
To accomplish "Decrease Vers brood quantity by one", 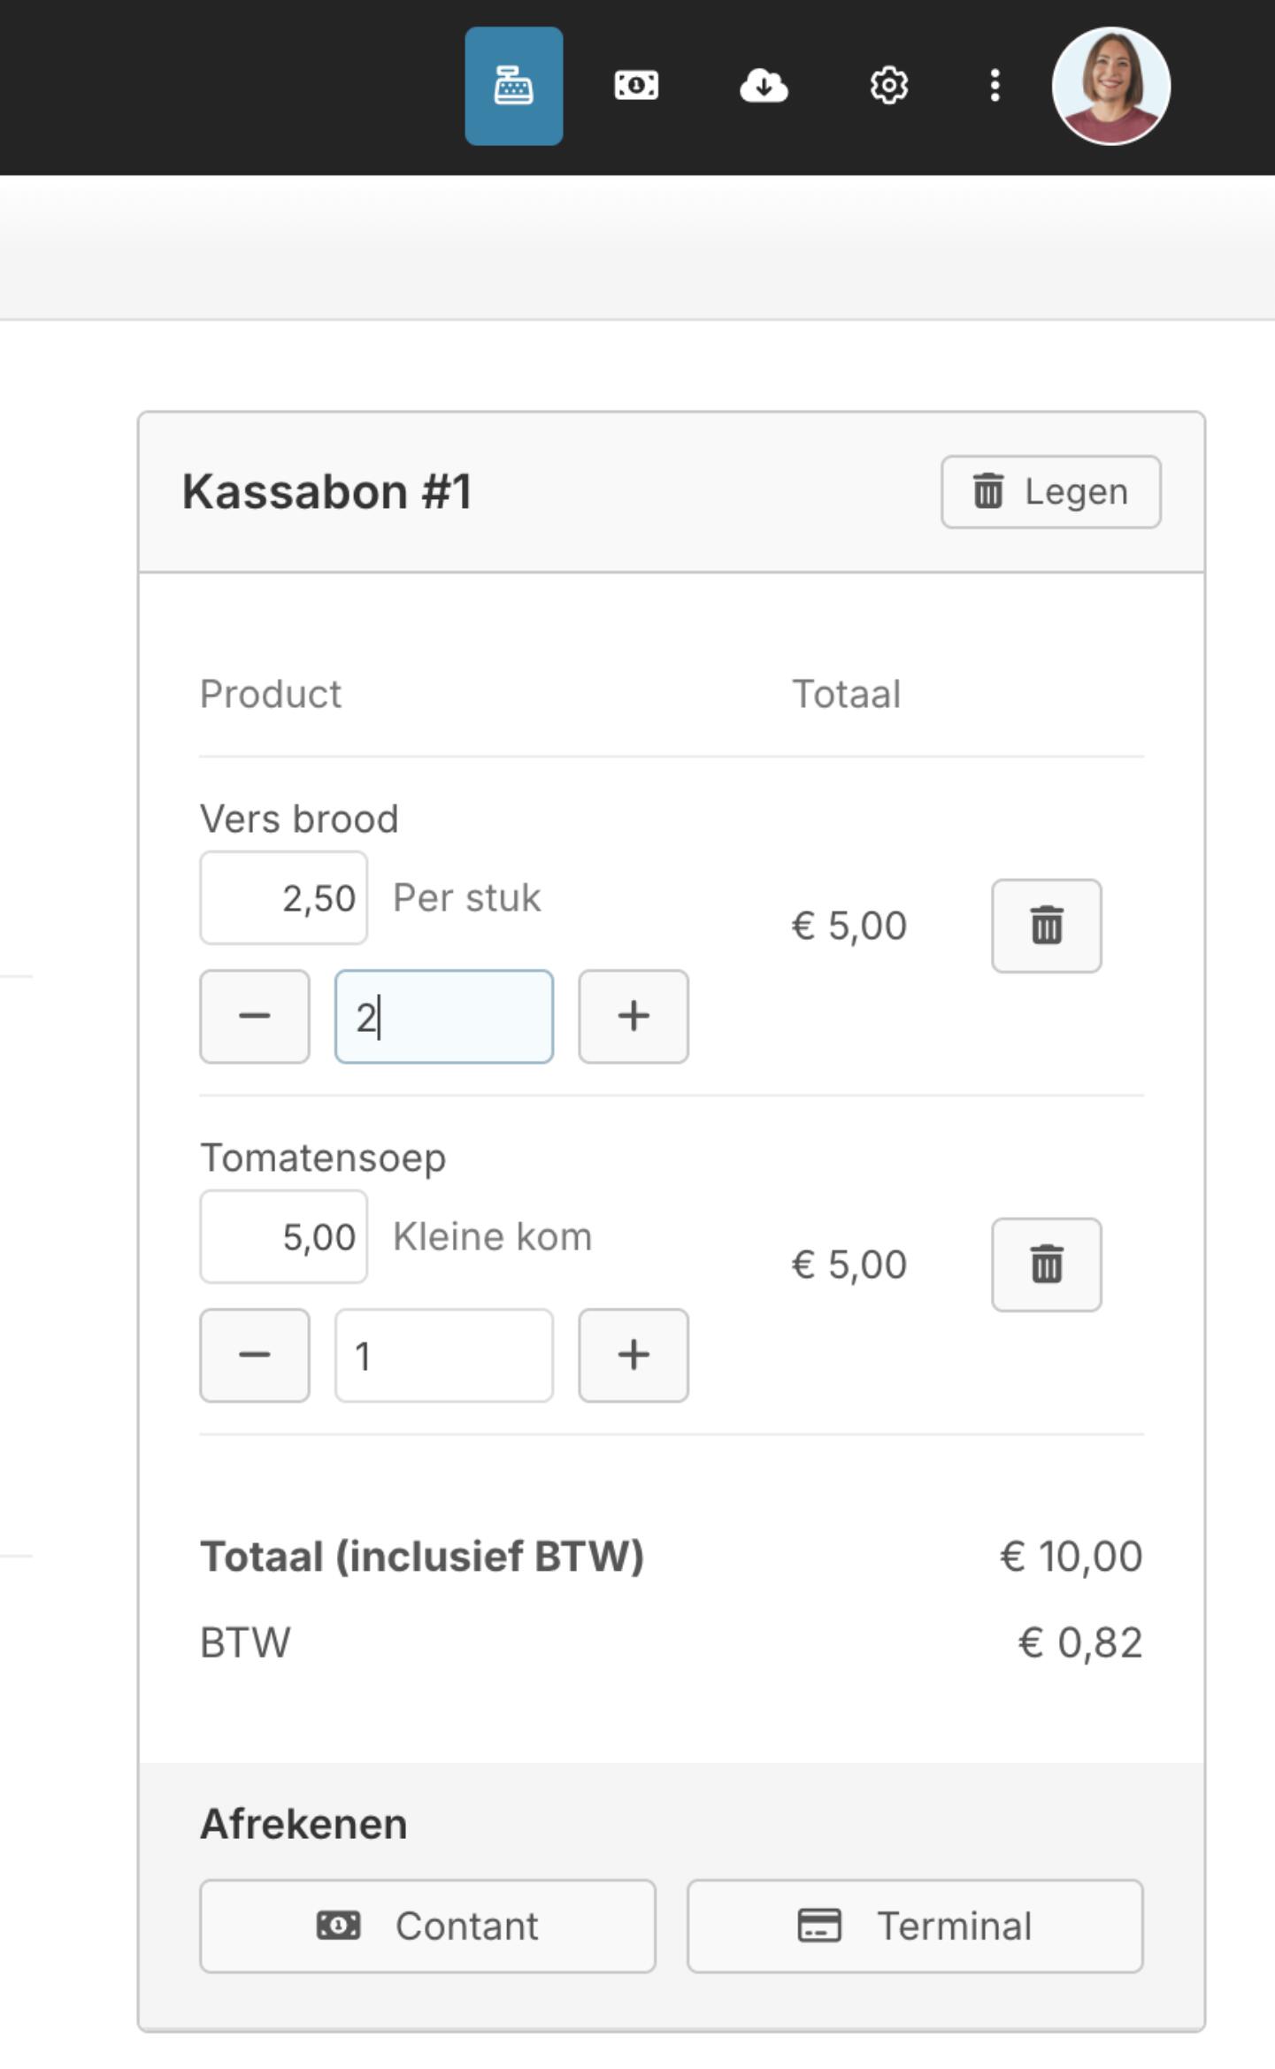I will tap(255, 1016).
